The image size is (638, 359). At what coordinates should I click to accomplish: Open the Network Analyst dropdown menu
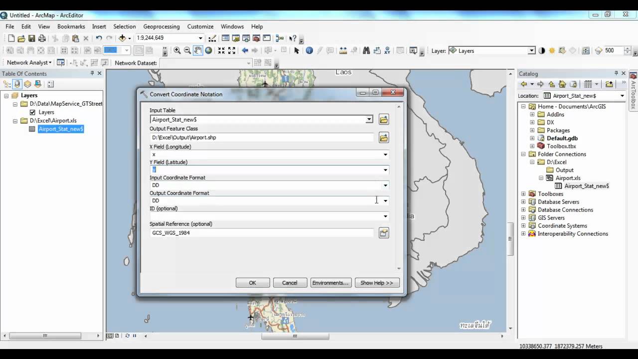(x=29, y=63)
